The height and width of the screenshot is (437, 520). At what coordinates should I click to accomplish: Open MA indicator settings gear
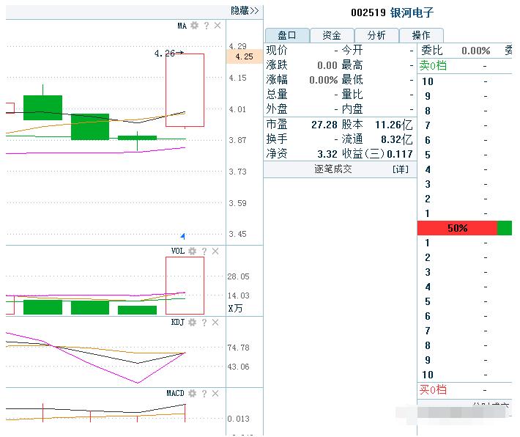click(195, 25)
